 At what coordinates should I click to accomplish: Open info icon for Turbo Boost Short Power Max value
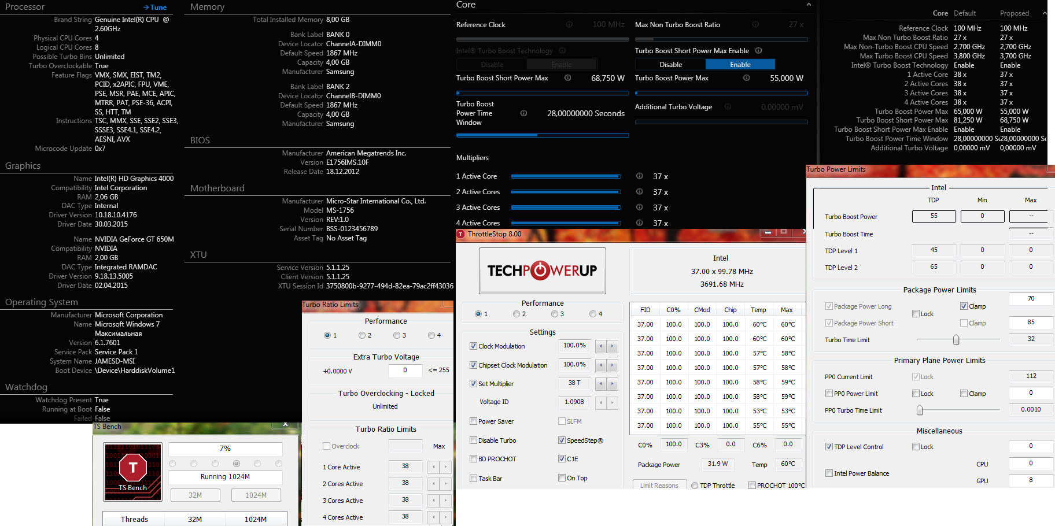pos(567,77)
